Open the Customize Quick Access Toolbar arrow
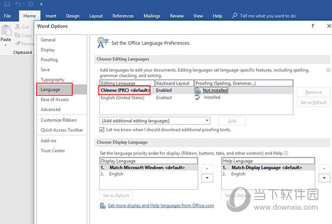Viewport: 332px width, 224px height. [41, 4]
